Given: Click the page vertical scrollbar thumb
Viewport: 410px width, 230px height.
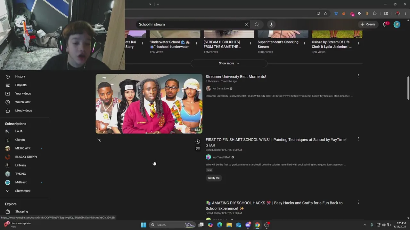Looking at the screenshot, I should (x=408, y=88).
